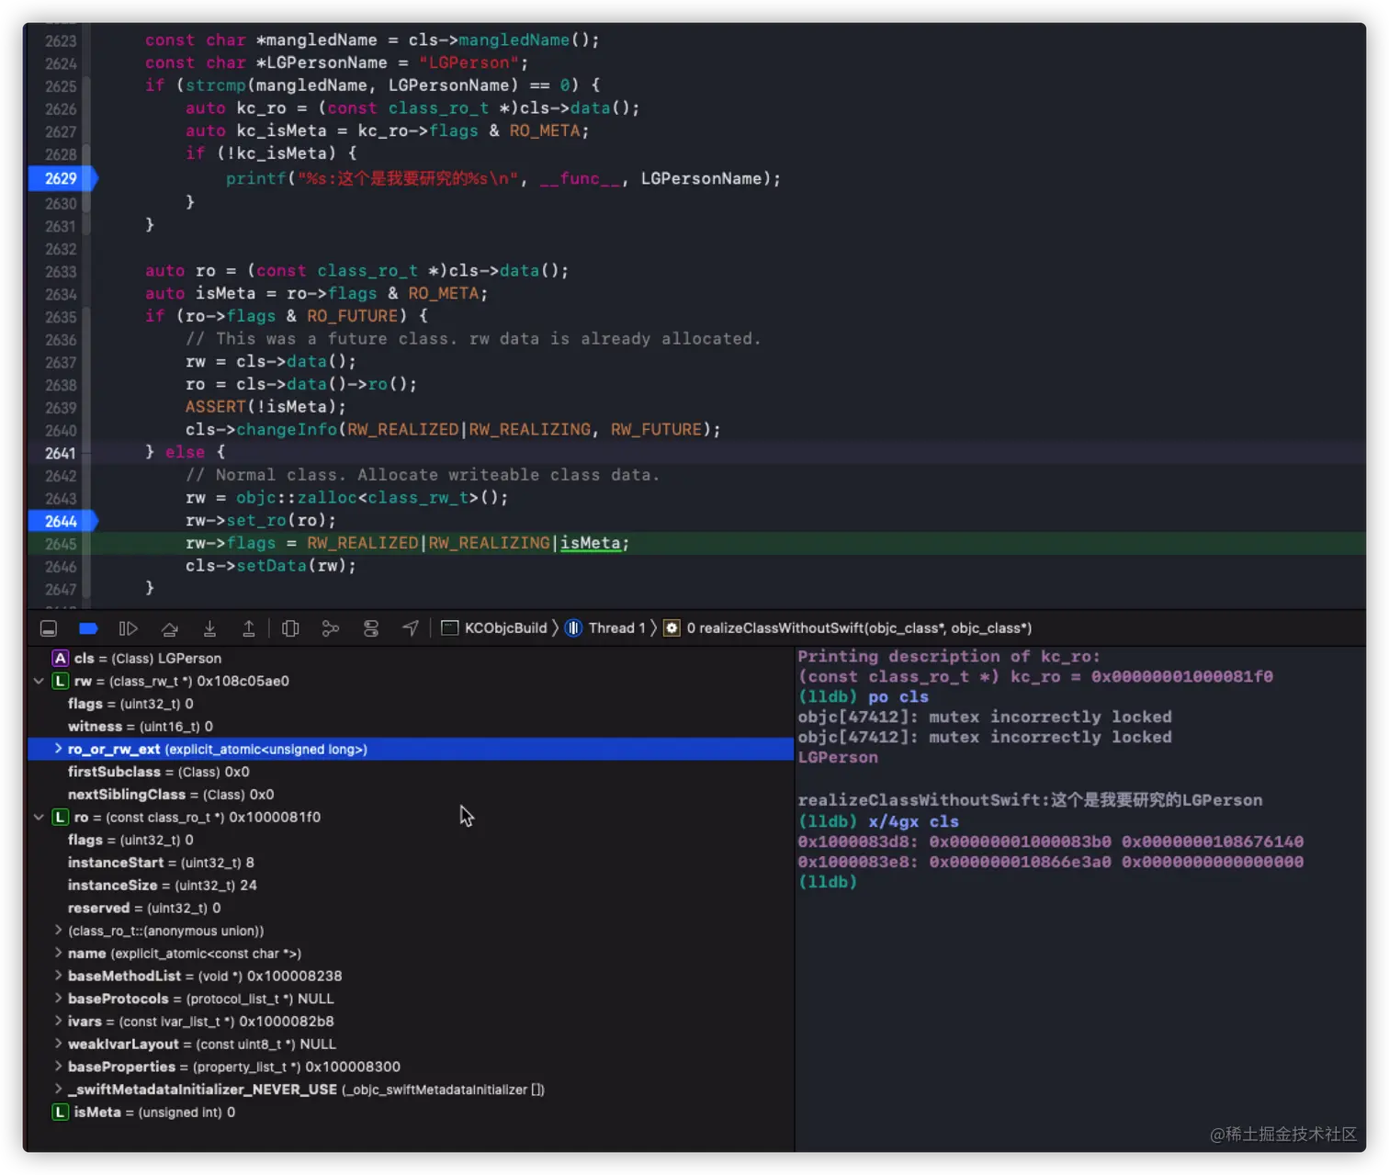The height and width of the screenshot is (1175, 1389).
Task: Deactivate all breakpoints with the blue toggle
Action: [88, 628]
